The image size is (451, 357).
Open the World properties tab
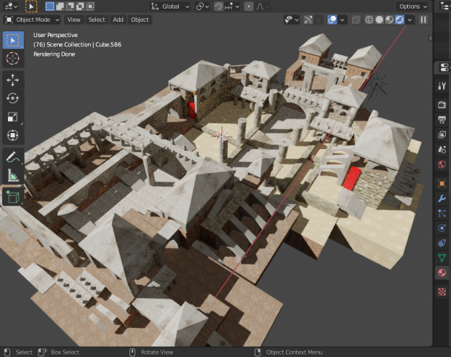[442, 165]
